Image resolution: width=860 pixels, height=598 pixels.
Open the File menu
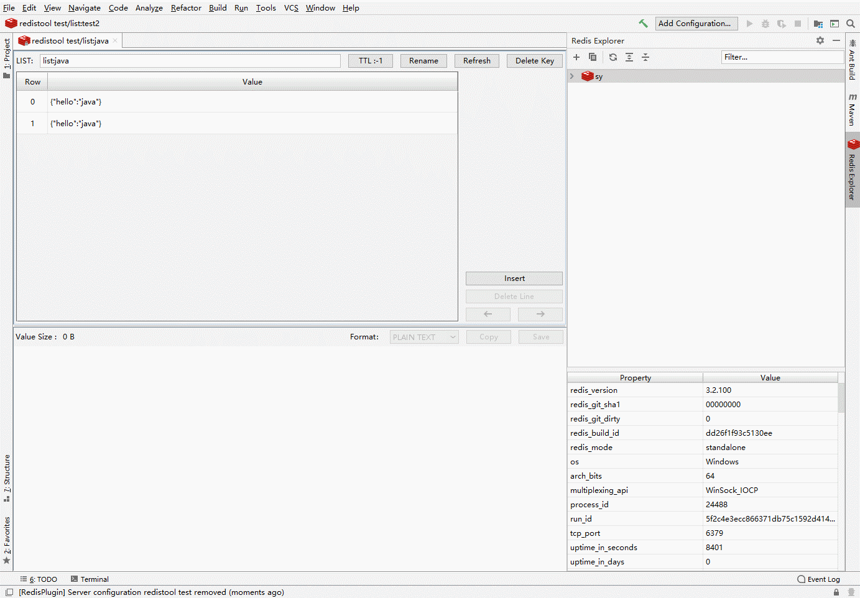pos(9,8)
